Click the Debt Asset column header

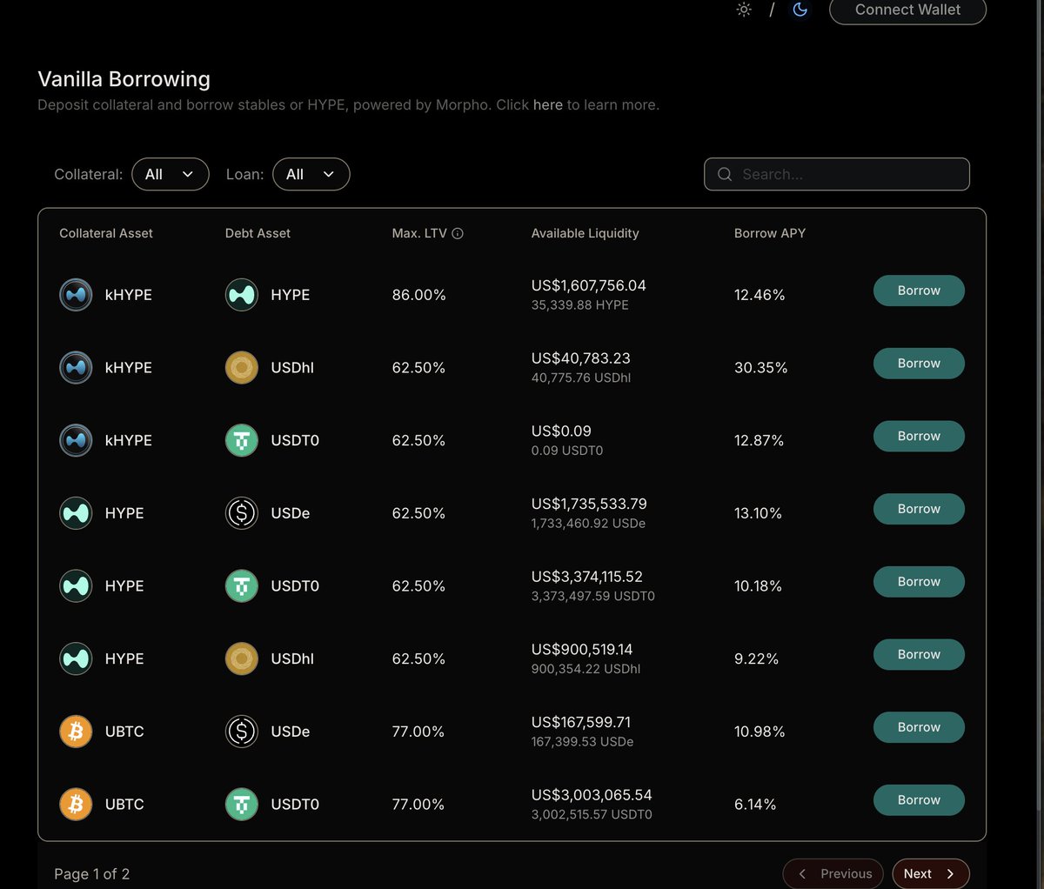pyautogui.click(x=258, y=233)
